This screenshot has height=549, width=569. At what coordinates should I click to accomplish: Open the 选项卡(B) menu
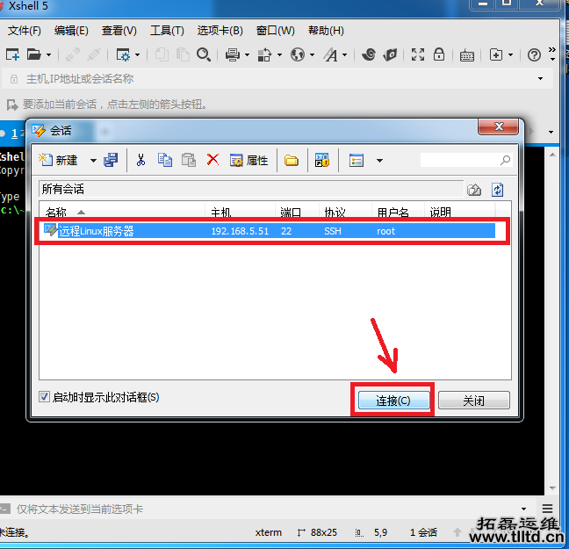(x=220, y=30)
